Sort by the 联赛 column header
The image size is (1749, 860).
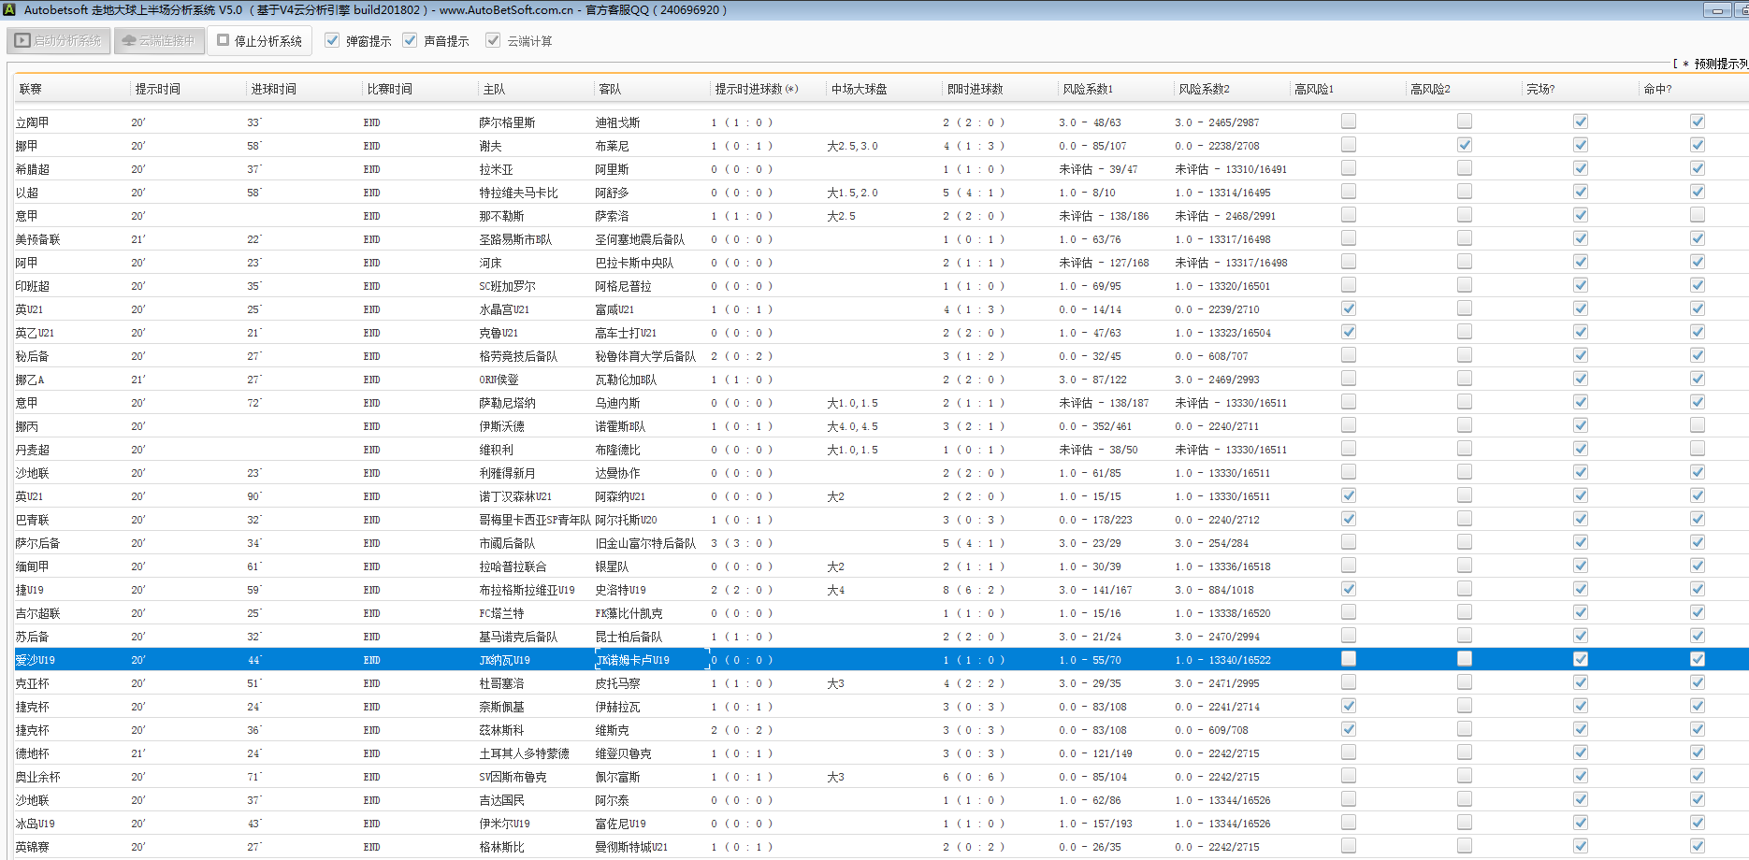31,89
